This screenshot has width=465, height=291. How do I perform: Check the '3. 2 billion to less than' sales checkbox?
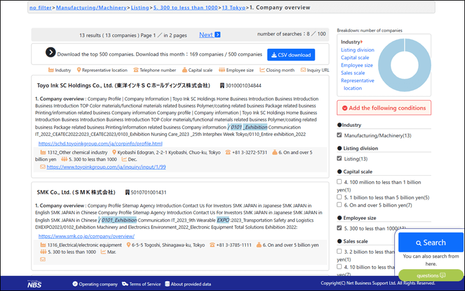pyautogui.click(x=339, y=251)
